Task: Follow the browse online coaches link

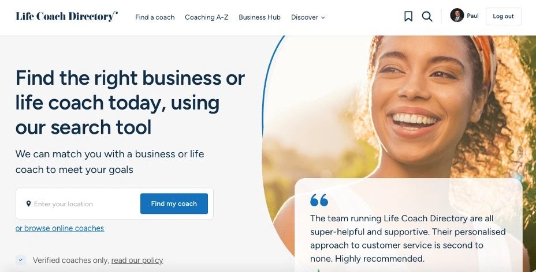Action: tap(59, 228)
